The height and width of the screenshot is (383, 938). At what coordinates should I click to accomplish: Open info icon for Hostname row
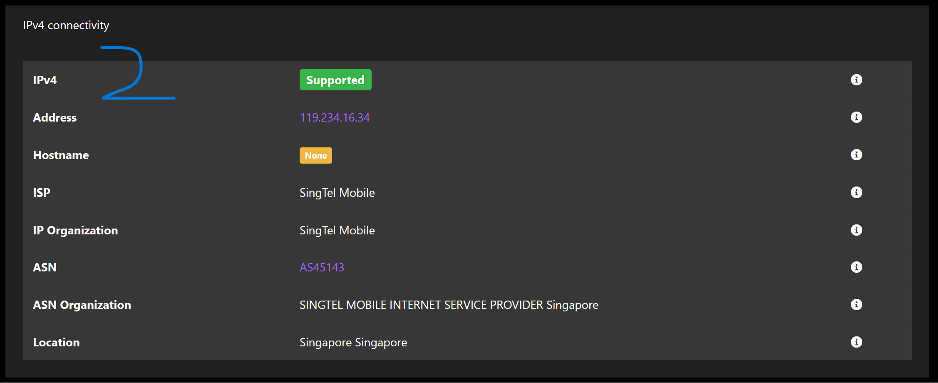point(856,154)
